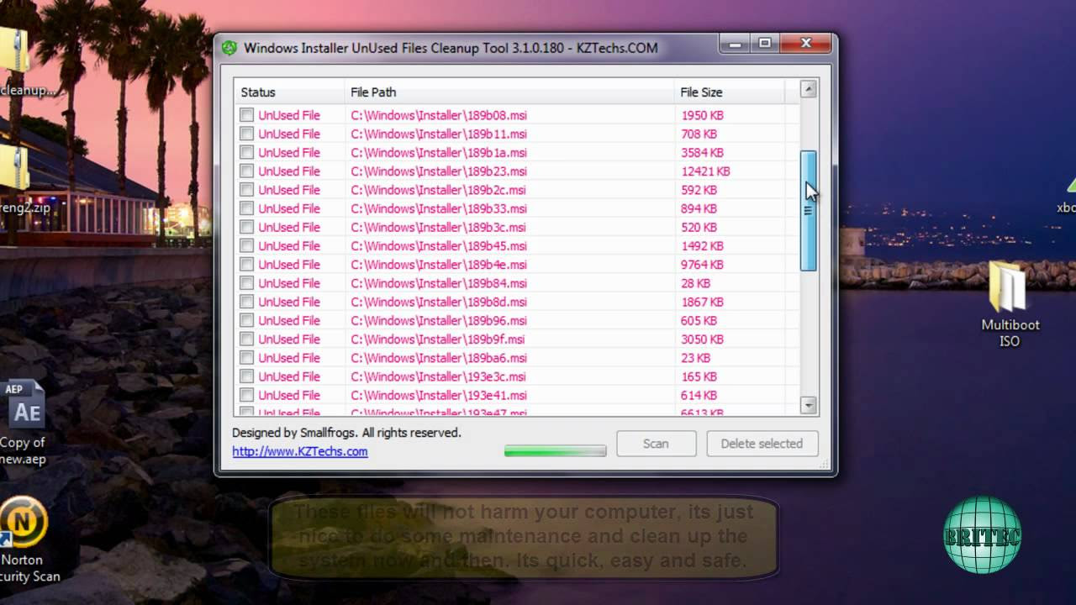Viewport: 1076px width, 605px height.
Task: Tick the checkbox for 189b4e.msi
Action: click(x=246, y=264)
